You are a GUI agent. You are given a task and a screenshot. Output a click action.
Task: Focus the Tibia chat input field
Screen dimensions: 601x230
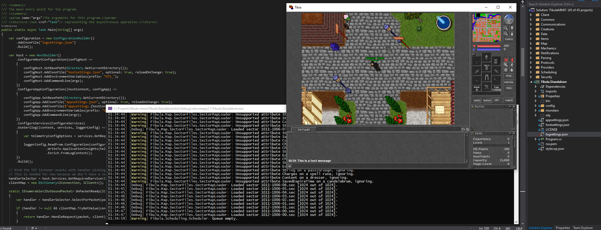380,166
